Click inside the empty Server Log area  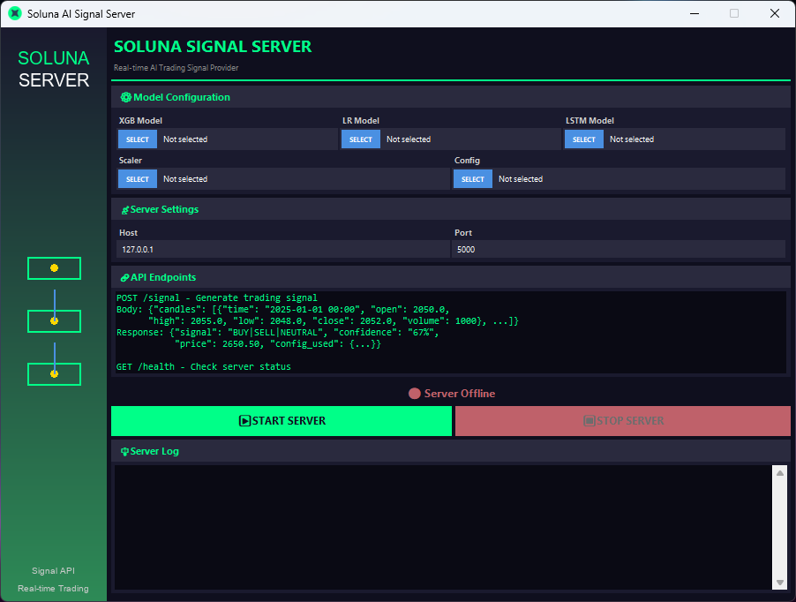pyautogui.click(x=443, y=527)
